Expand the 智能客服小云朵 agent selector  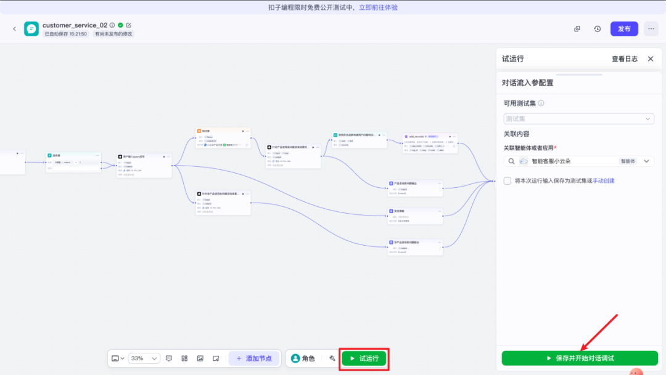pyautogui.click(x=647, y=161)
